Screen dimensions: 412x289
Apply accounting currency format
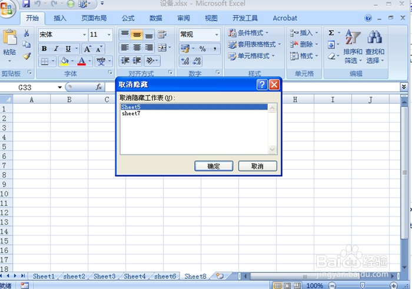[185, 48]
